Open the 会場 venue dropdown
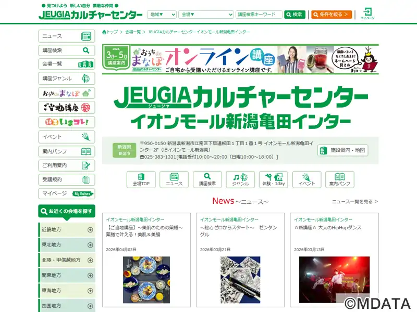 206,15
